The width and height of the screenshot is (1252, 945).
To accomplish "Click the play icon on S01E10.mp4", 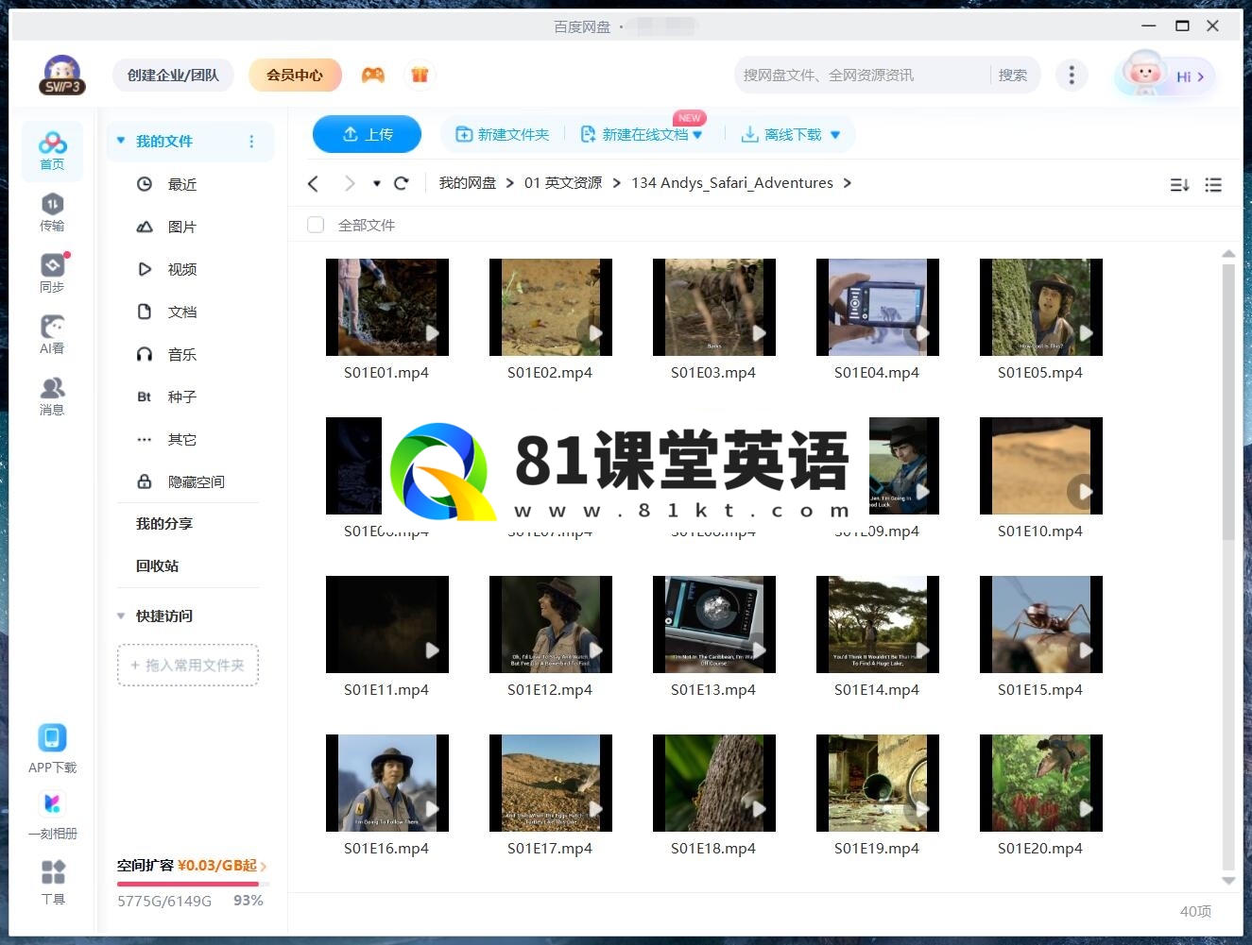I will [1085, 492].
